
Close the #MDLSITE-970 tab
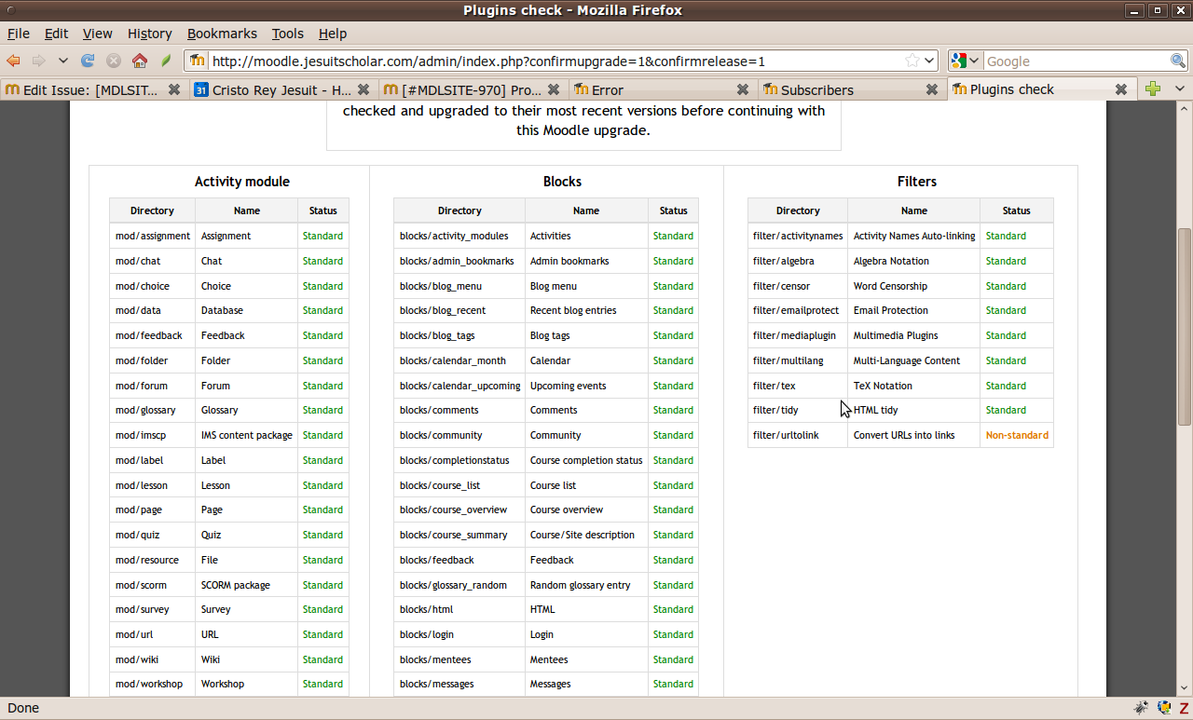(553, 89)
